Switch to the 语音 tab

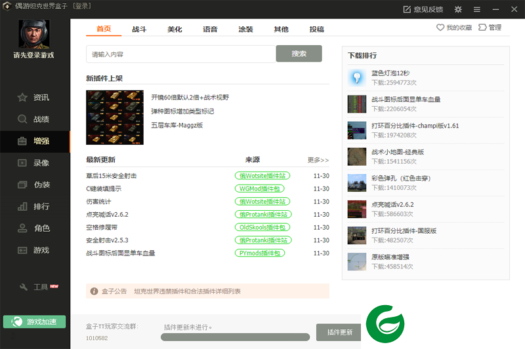(x=210, y=29)
